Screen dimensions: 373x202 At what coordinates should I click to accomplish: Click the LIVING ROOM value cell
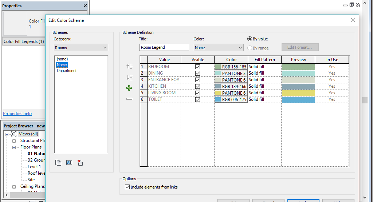point(164,93)
